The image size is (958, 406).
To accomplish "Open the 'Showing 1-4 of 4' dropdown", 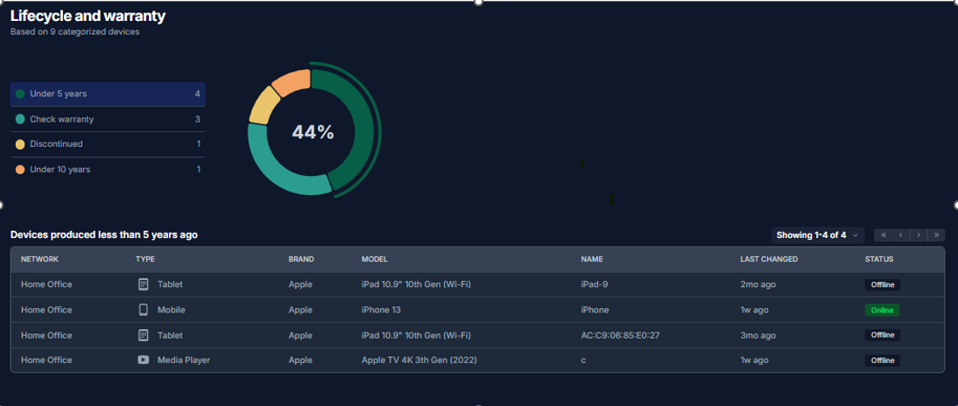I will 817,234.
